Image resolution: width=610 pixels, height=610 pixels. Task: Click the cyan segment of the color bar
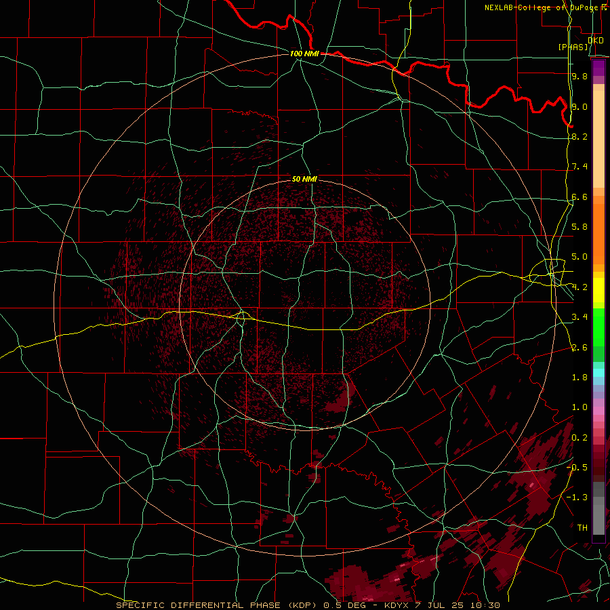598,373
